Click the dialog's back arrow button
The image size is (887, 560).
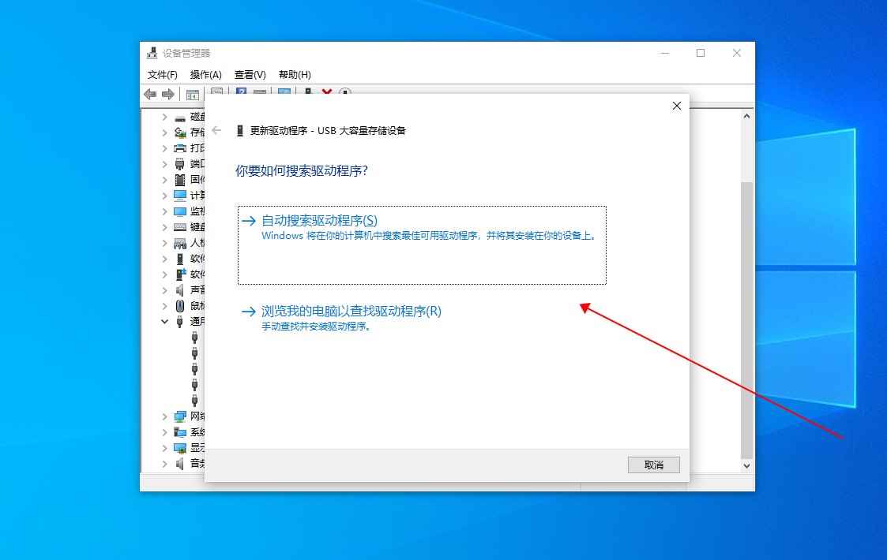[217, 131]
